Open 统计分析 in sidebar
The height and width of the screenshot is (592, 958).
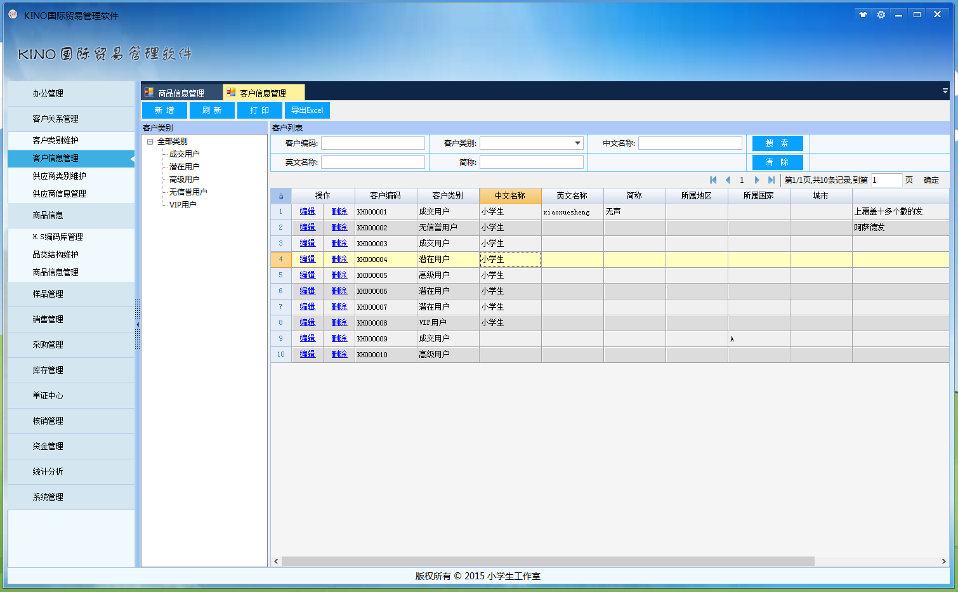[x=71, y=471]
